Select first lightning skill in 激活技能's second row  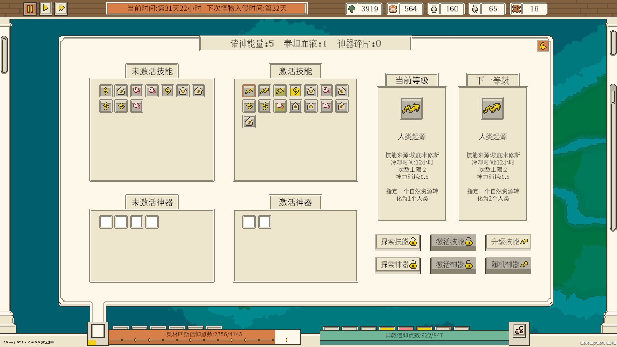pyautogui.click(x=249, y=106)
